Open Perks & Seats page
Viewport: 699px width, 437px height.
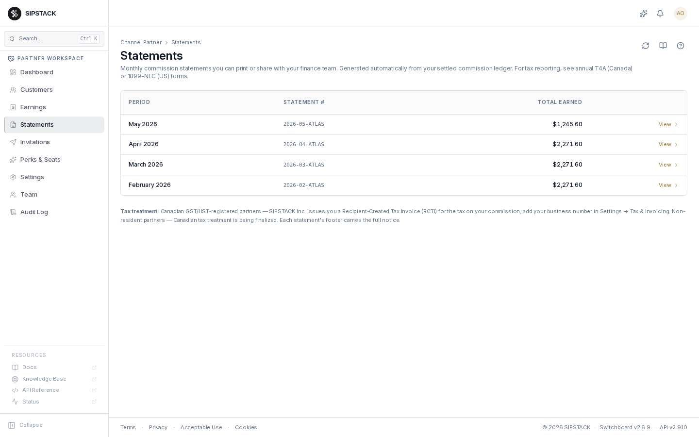tap(54, 160)
